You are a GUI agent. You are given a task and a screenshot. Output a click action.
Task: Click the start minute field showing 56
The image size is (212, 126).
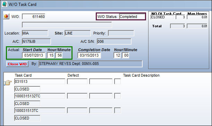[59, 55]
